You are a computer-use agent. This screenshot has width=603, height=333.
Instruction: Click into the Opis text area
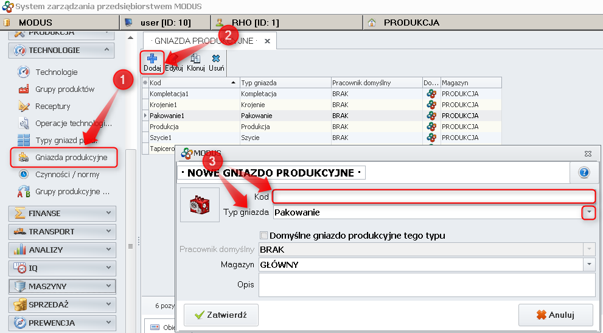coord(427,285)
